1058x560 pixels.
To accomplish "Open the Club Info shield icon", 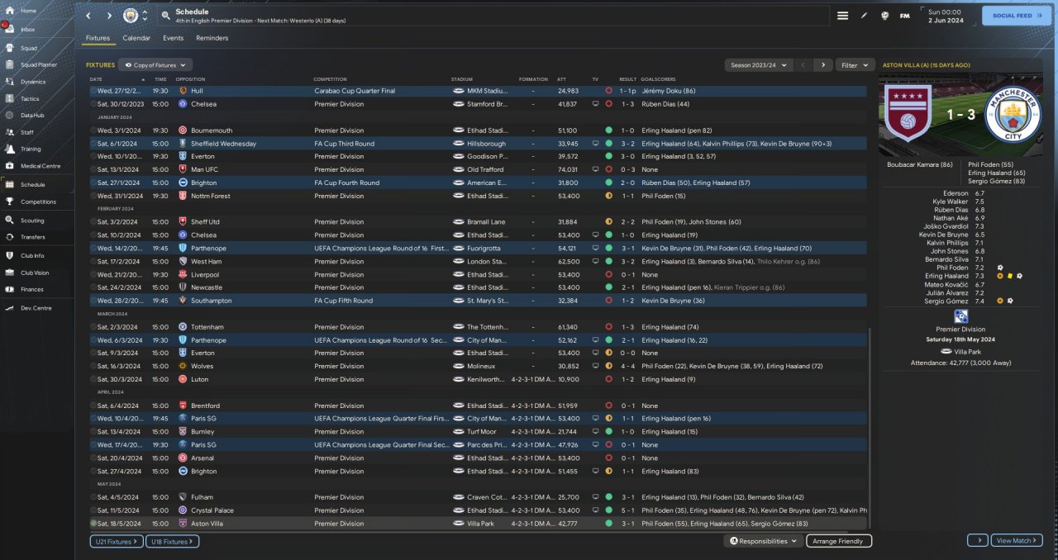I will [x=9, y=256].
